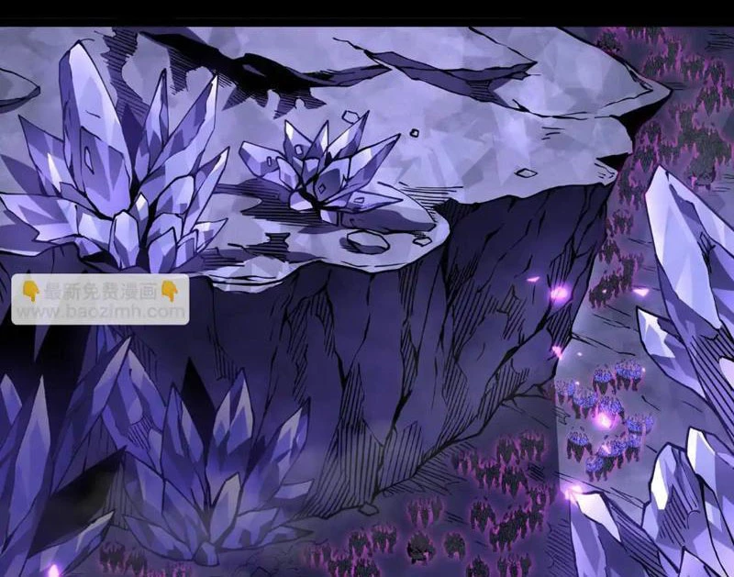
Task: Select the crystal shards in bottom right corner
Action: pyautogui.click(x=661, y=514)
